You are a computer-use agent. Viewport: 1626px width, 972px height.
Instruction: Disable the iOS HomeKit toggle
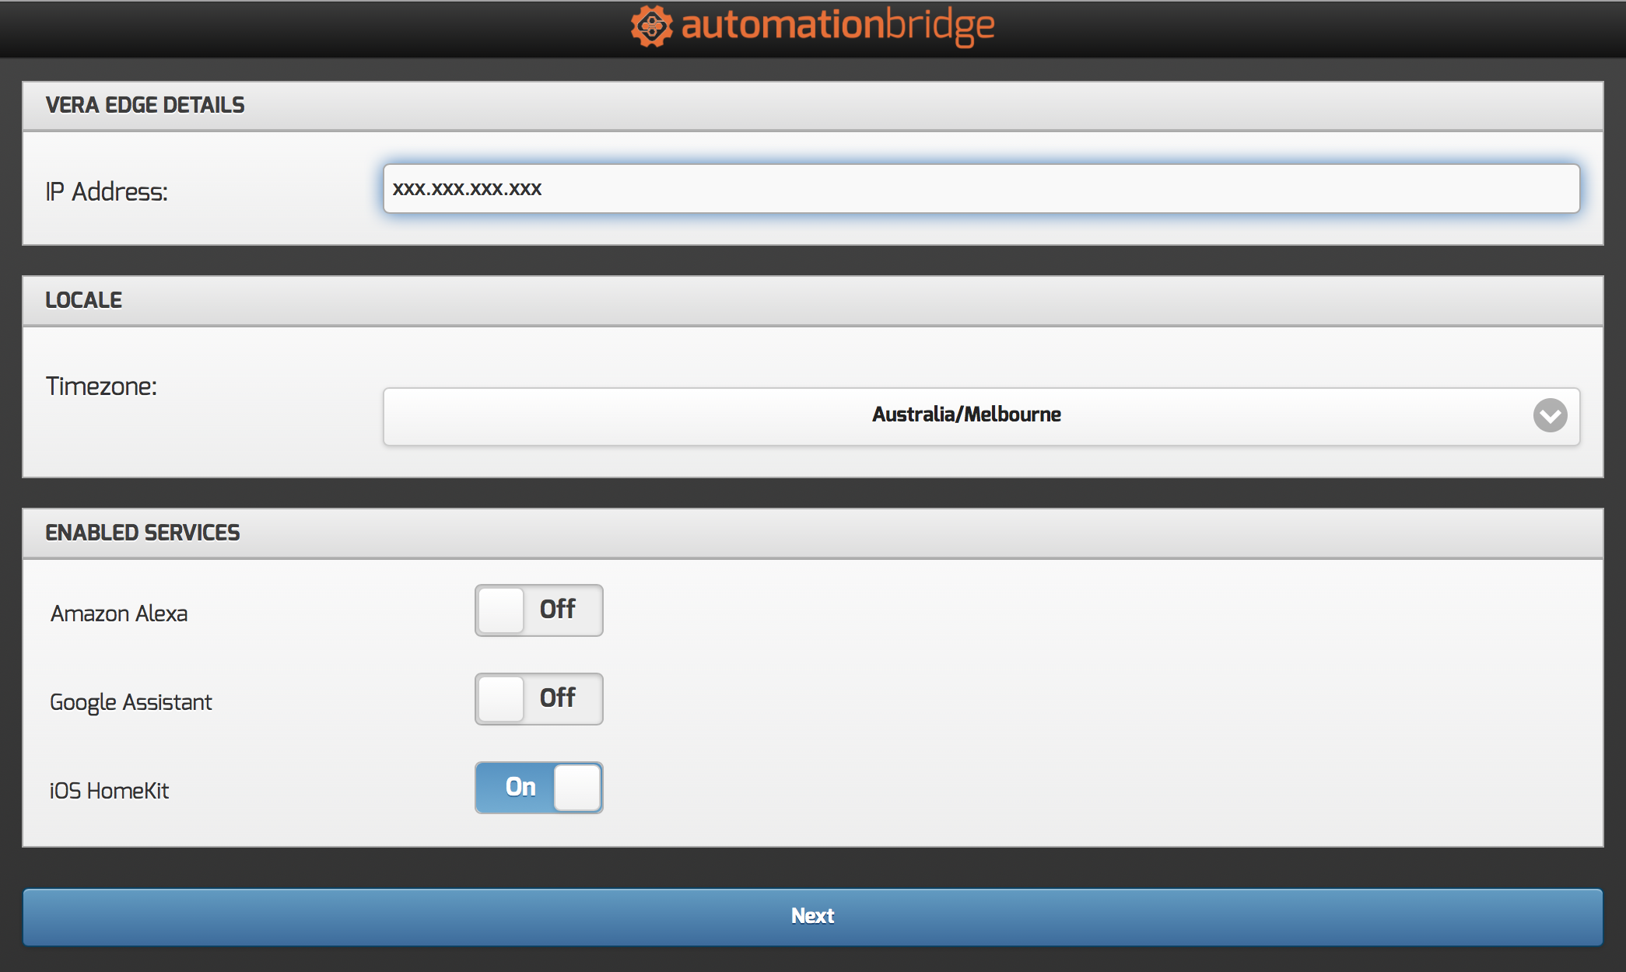538,788
